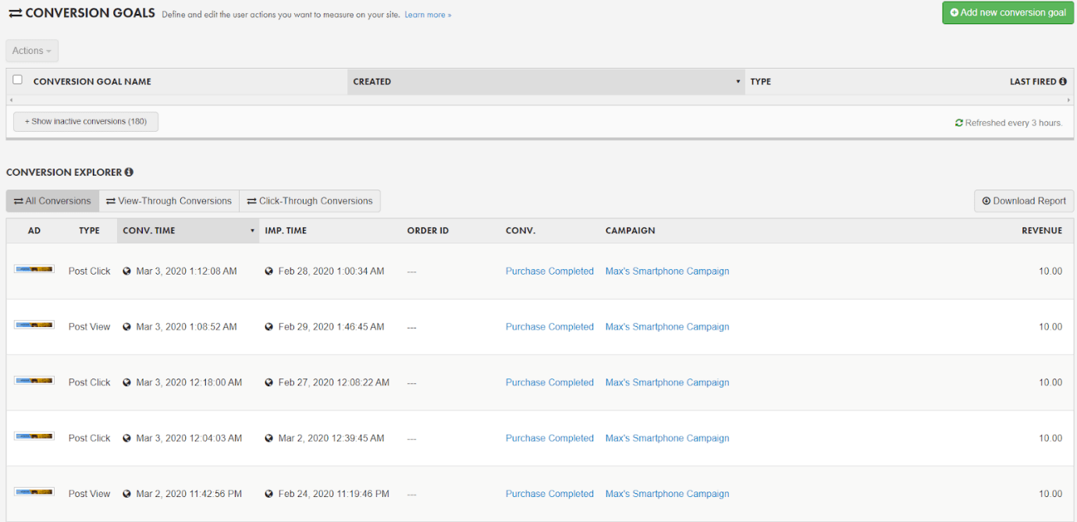
Task: Open ad thumbnail for 11:42:56 PM conversion
Action: coord(34,492)
